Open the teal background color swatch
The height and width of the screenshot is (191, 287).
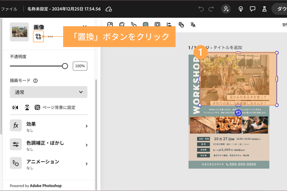click(145, 24)
